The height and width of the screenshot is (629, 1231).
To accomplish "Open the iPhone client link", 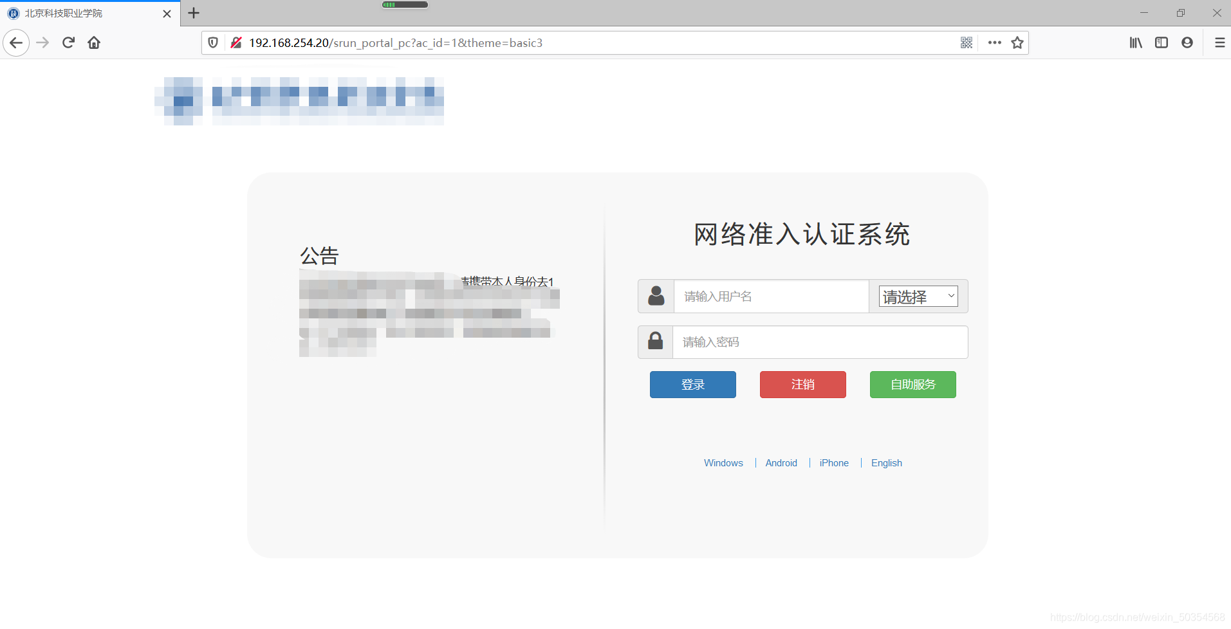I will tap(834, 463).
